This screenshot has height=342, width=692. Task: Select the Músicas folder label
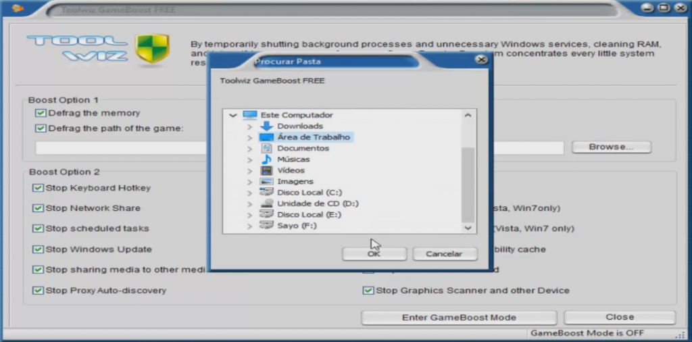tap(293, 160)
